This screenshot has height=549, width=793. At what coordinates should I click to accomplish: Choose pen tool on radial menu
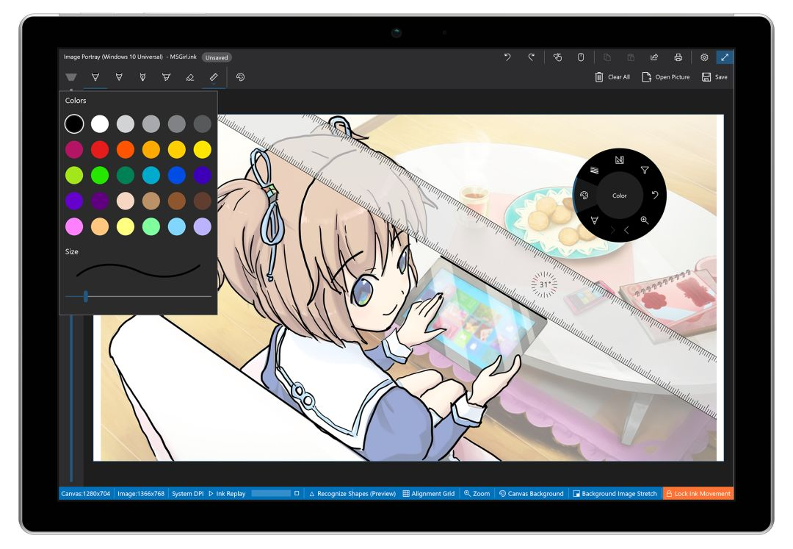pyautogui.click(x=595, y=220)
